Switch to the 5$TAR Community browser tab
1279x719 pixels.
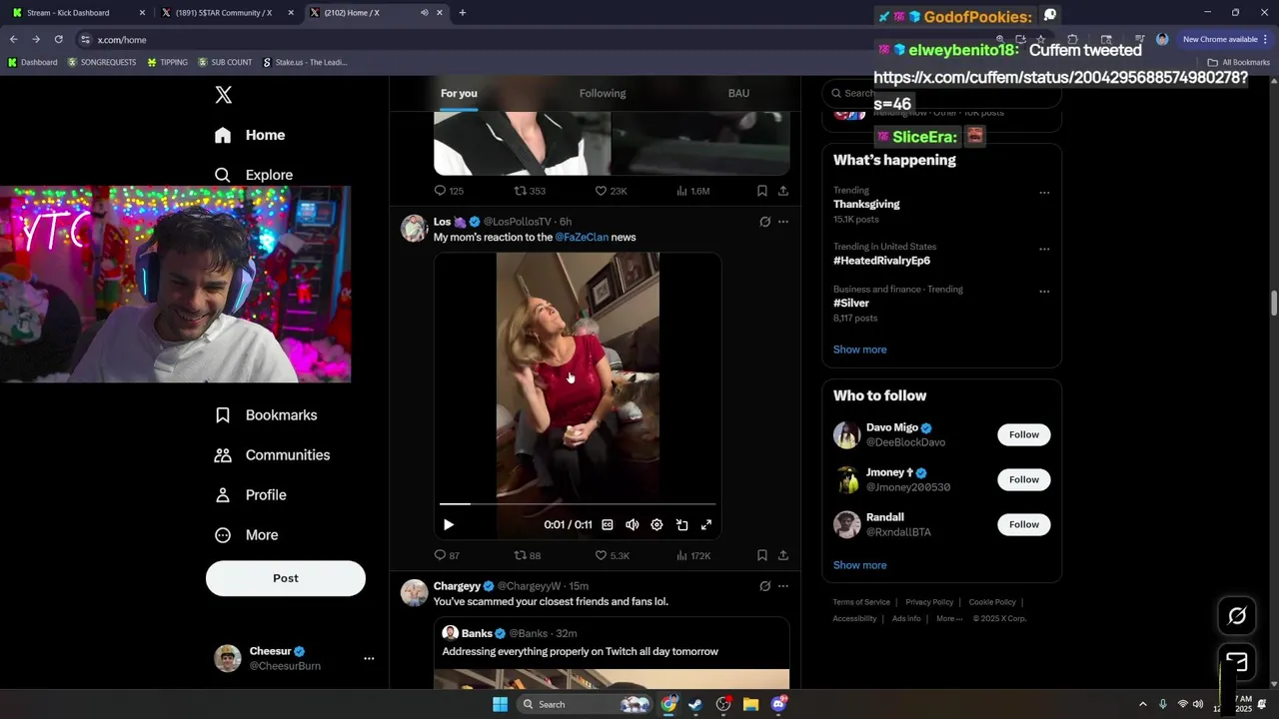coord(226,13)
